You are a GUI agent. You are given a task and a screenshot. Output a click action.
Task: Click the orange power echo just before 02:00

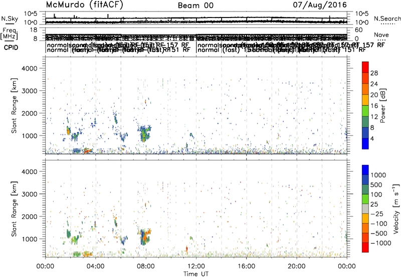pos(68,131)
